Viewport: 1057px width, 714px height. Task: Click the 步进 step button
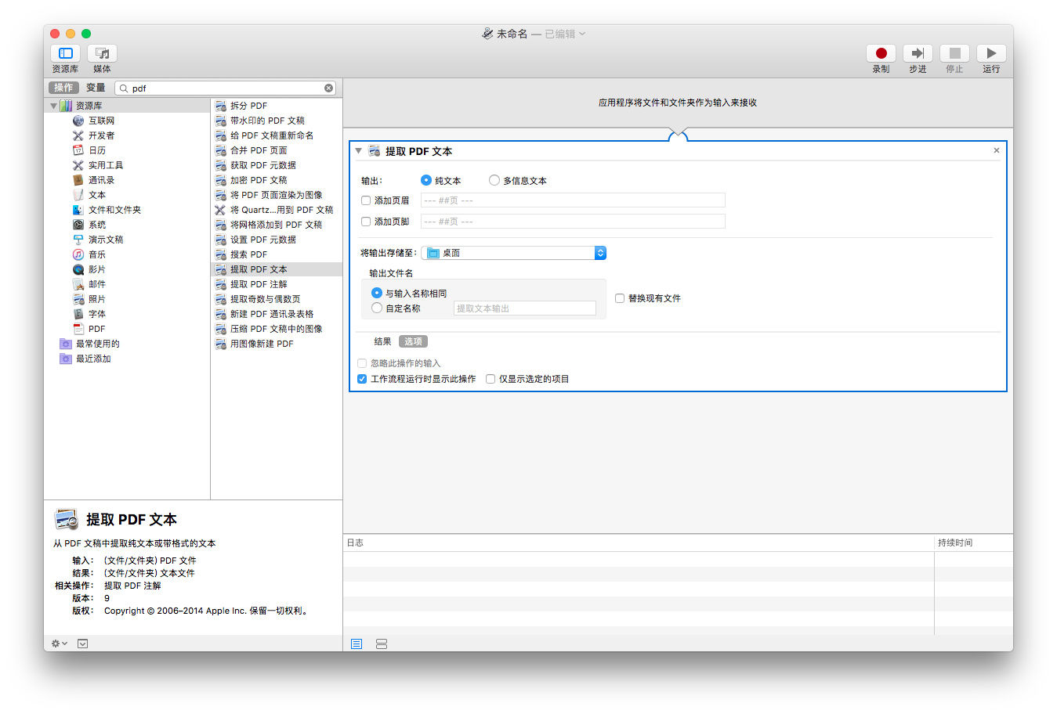(x=918, y=53)
